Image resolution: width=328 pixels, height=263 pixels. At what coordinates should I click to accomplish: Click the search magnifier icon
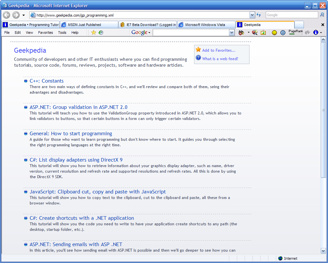pos(322,15)
